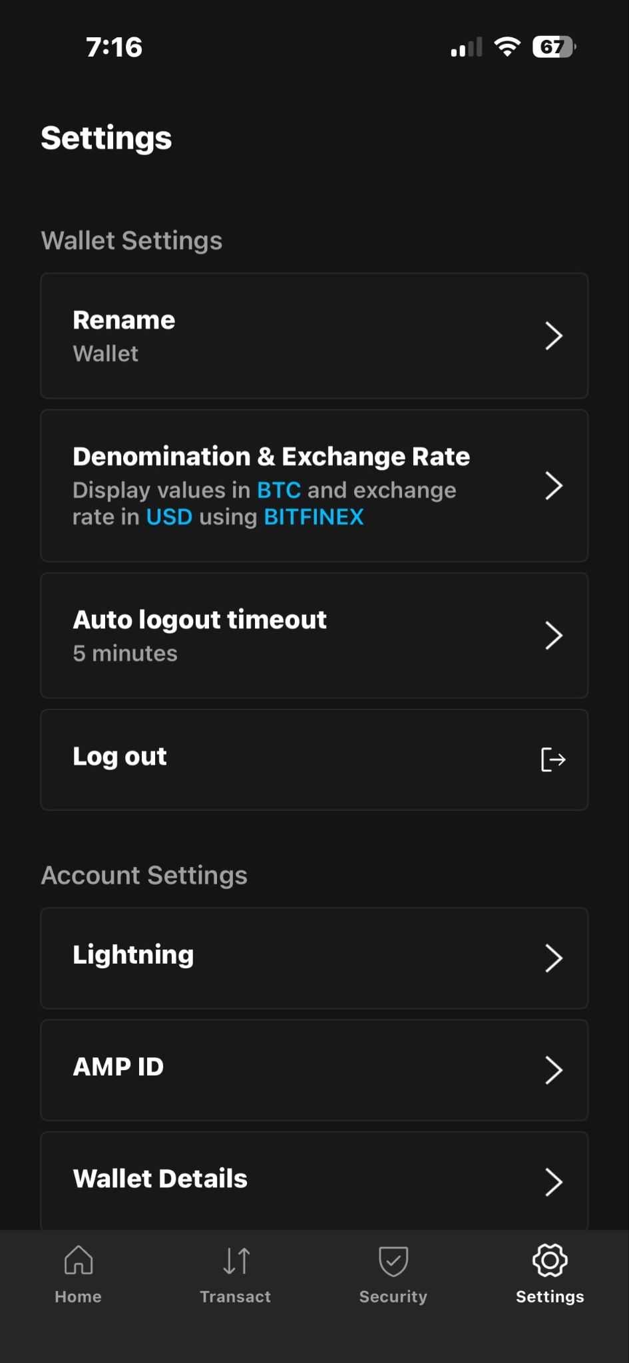The width and height of the screenshot is (629, 1363).
Task: Switch to the Home tab label
Action: [79, 1296]
